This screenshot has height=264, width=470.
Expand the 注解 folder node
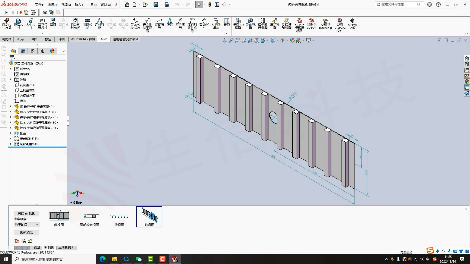click(x=11, y=79)
